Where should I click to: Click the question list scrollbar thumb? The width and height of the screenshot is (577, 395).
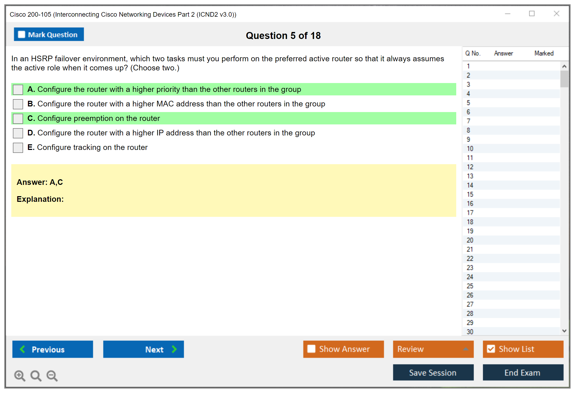(x=564, y=79)
